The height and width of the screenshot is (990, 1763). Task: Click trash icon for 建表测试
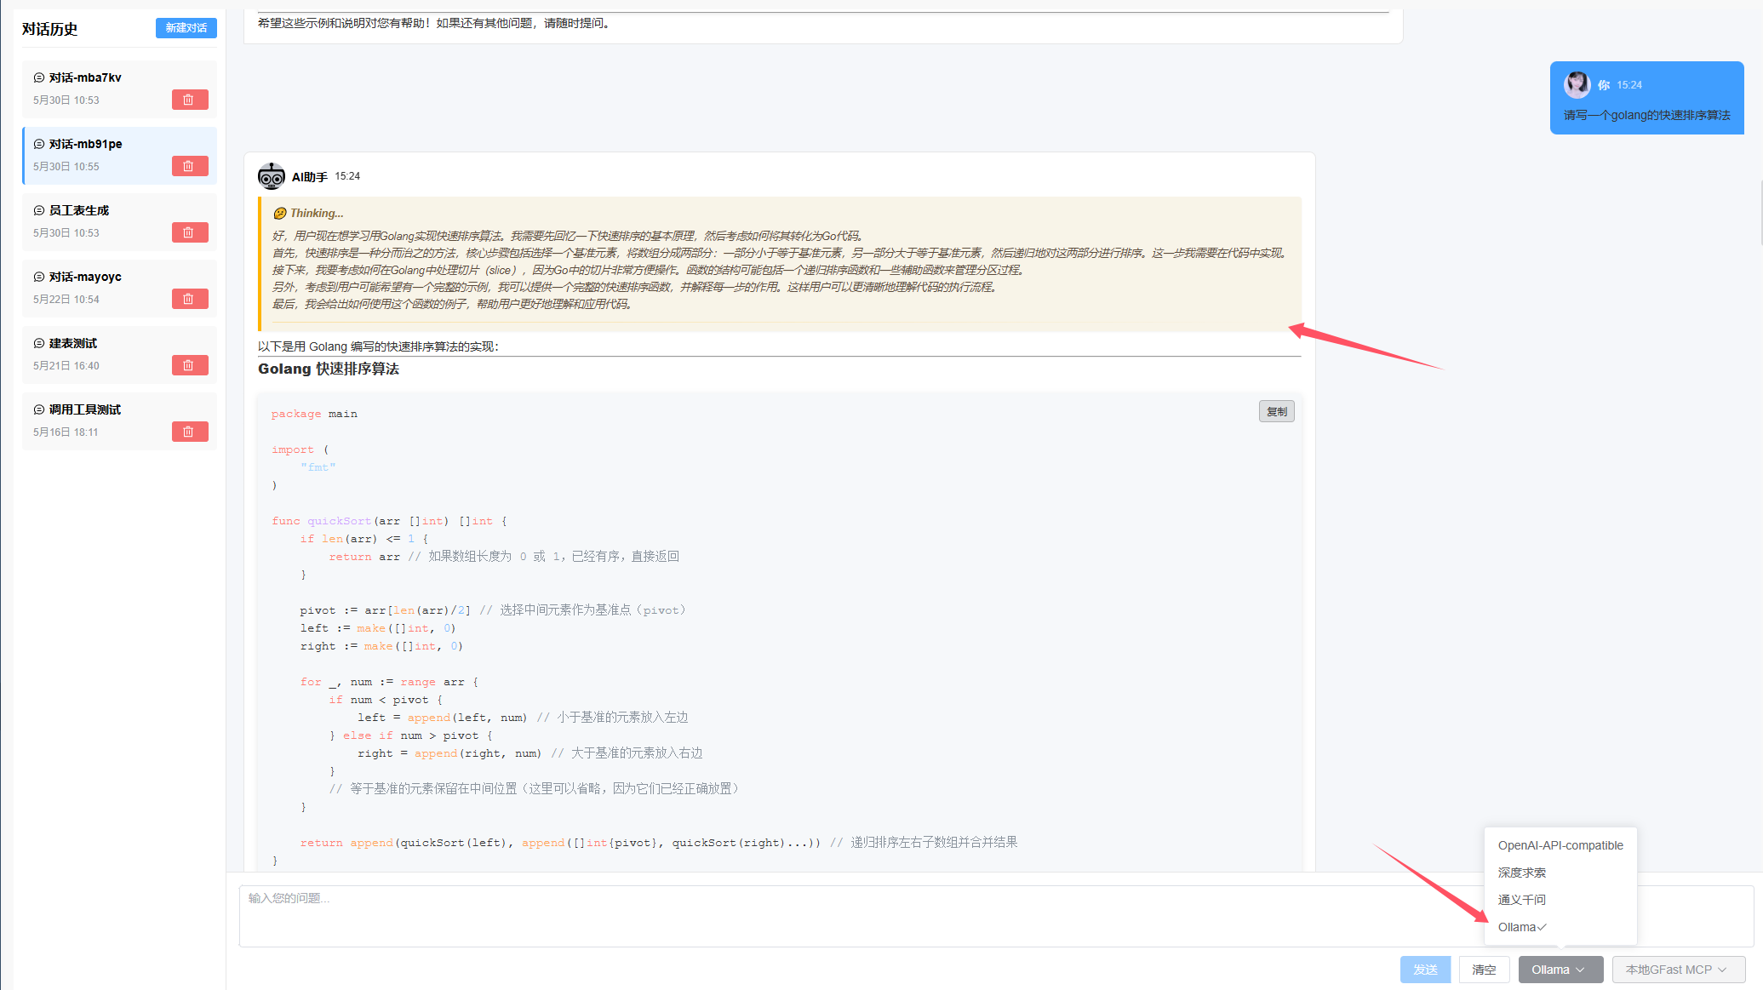[x=189, y=365]
